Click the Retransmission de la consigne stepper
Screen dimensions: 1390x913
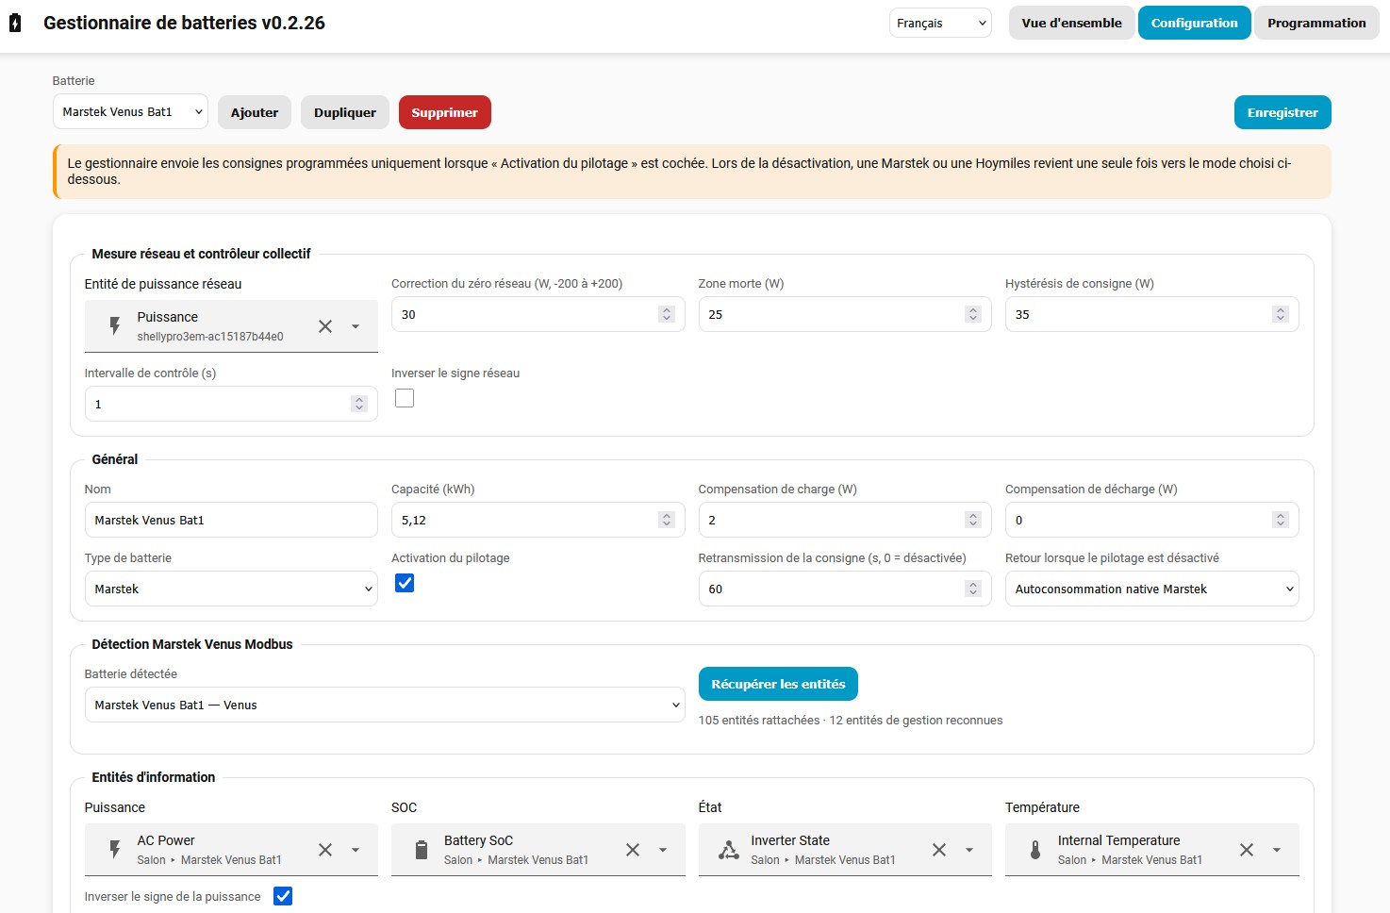click(x=973, y=589)
